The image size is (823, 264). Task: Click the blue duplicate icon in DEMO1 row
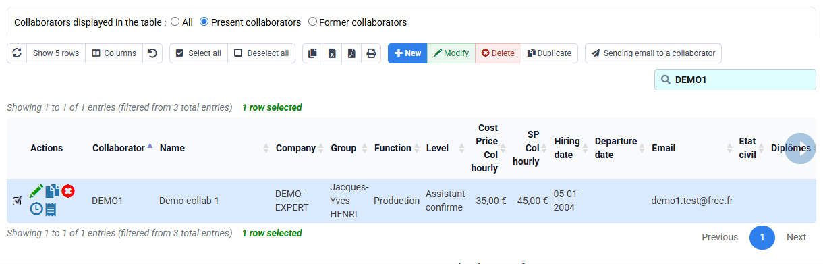tap(53, 191)
